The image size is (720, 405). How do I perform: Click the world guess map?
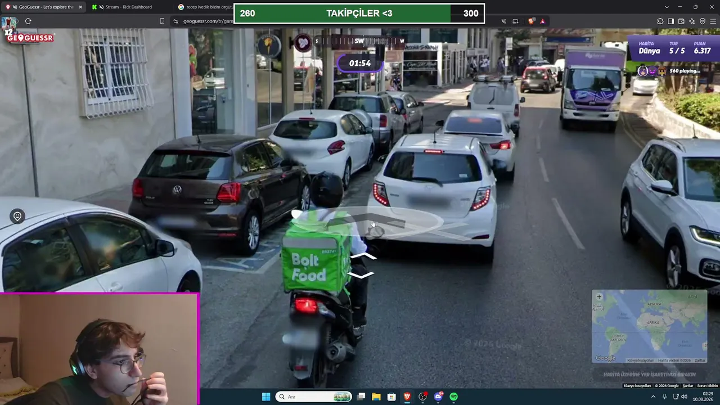(649, 326)
